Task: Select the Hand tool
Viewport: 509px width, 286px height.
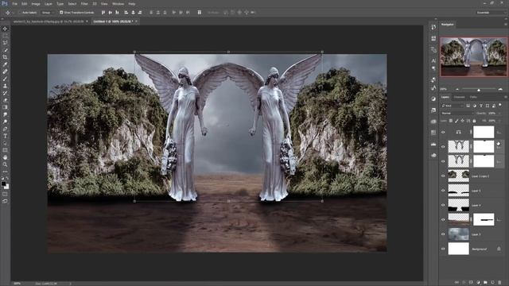Action: [5, 157]
